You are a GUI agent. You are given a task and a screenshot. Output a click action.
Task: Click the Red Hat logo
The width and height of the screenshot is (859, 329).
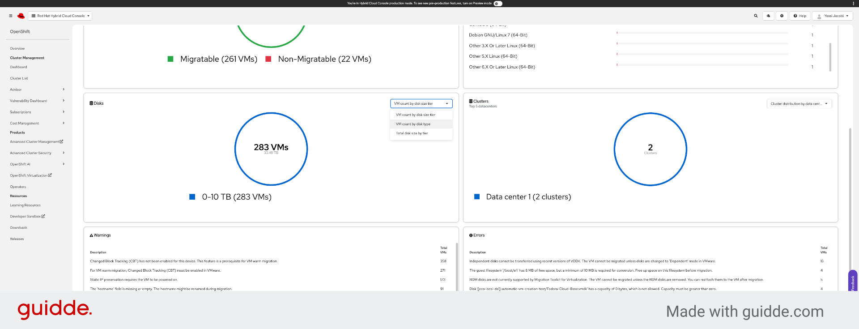21,16
